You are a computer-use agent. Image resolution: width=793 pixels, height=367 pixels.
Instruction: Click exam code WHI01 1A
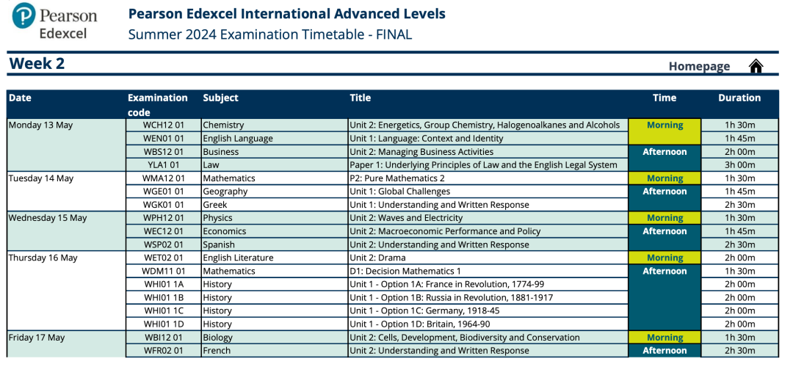tap(163, 284)
